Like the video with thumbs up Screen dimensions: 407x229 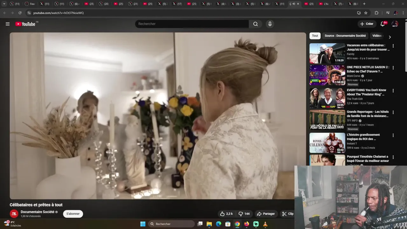[x=226, y=214]
